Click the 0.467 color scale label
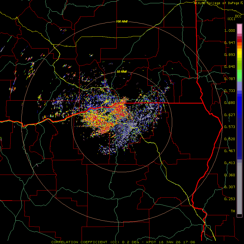Screen dimensions: 244x244 230,151
